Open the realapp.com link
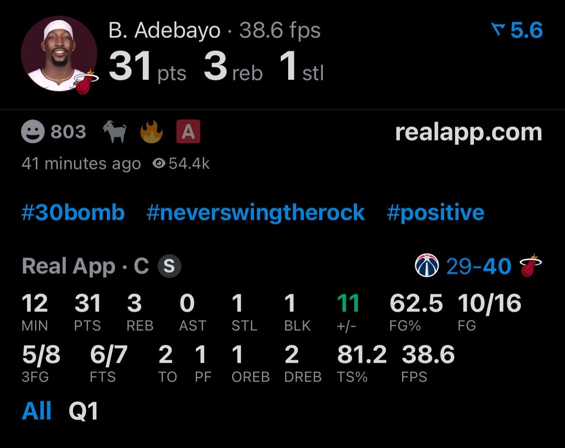This screenshot has width=565, height=448. pyautogui.click(x=469, y=132)
